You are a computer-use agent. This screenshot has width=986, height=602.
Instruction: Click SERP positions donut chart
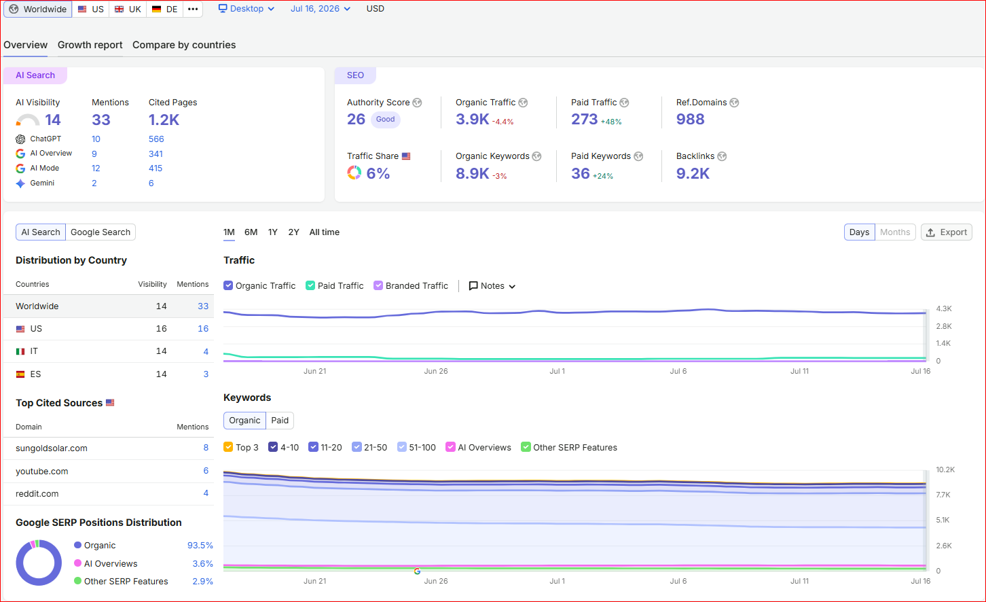(39, 563)
